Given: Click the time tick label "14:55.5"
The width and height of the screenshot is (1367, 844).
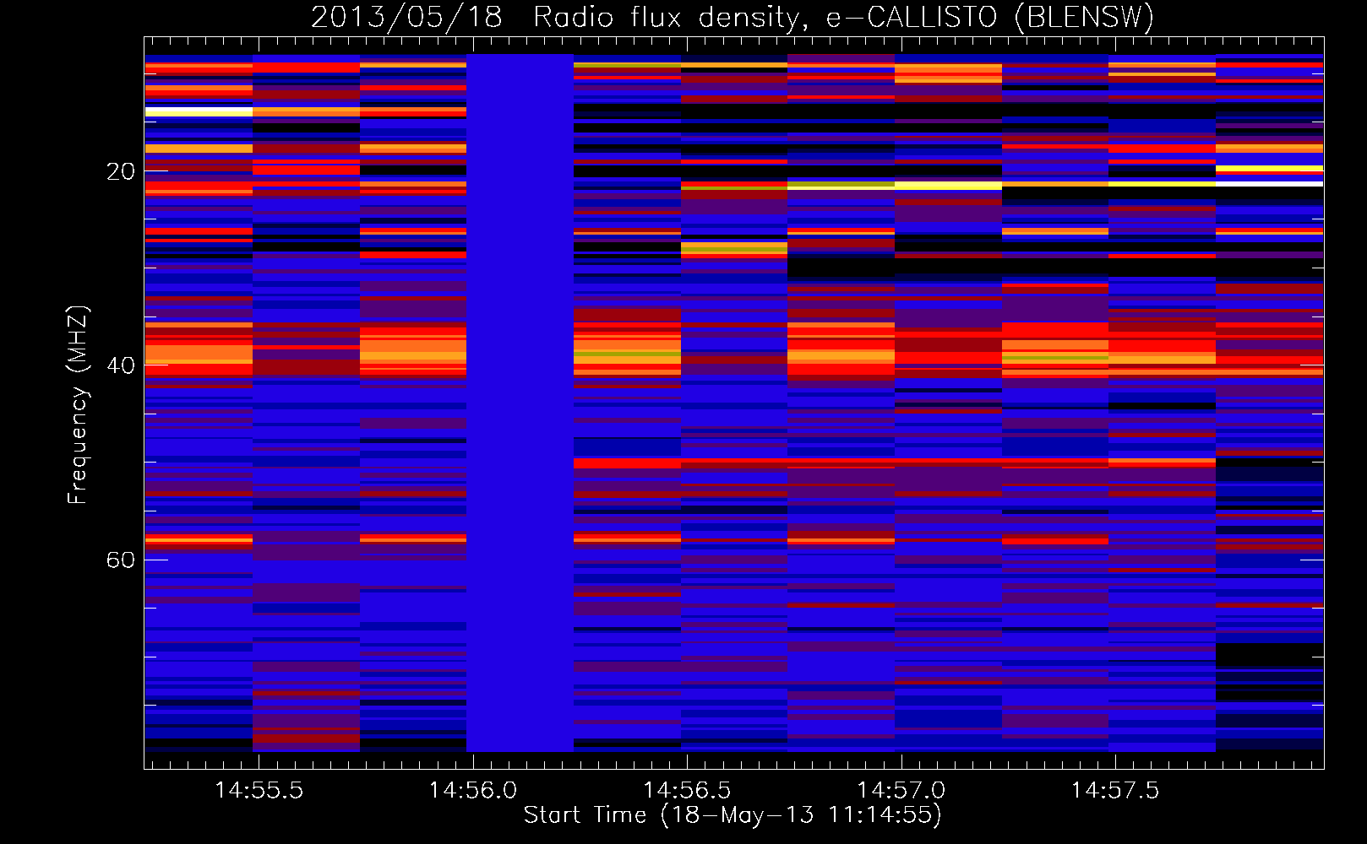Looking at the screenshot, I should tap(259, 791).
